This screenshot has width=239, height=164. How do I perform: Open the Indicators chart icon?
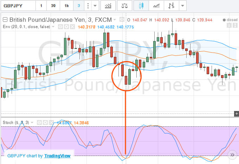coord(108,6)
